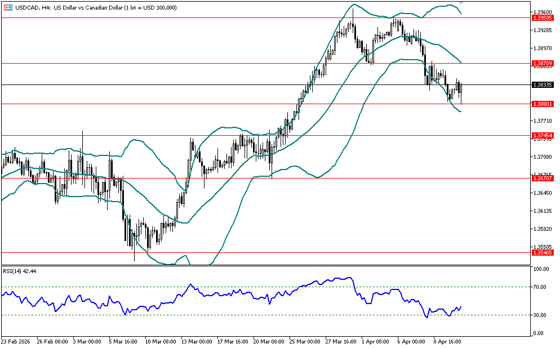Click the 1.39600 price scale value
This screenshot has height=348, width=560.
coord(542,11)
